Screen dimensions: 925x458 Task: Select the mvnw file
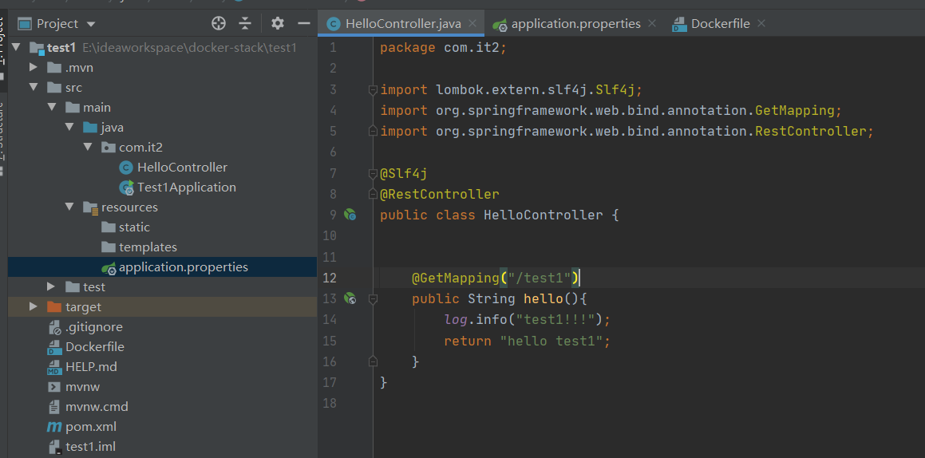click(82, 387)
